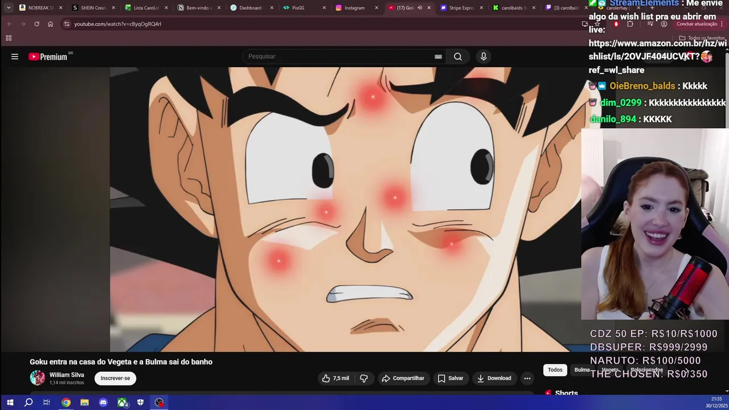Open more actions three-dot menu
729x410 pixels.
pos(527,378)
